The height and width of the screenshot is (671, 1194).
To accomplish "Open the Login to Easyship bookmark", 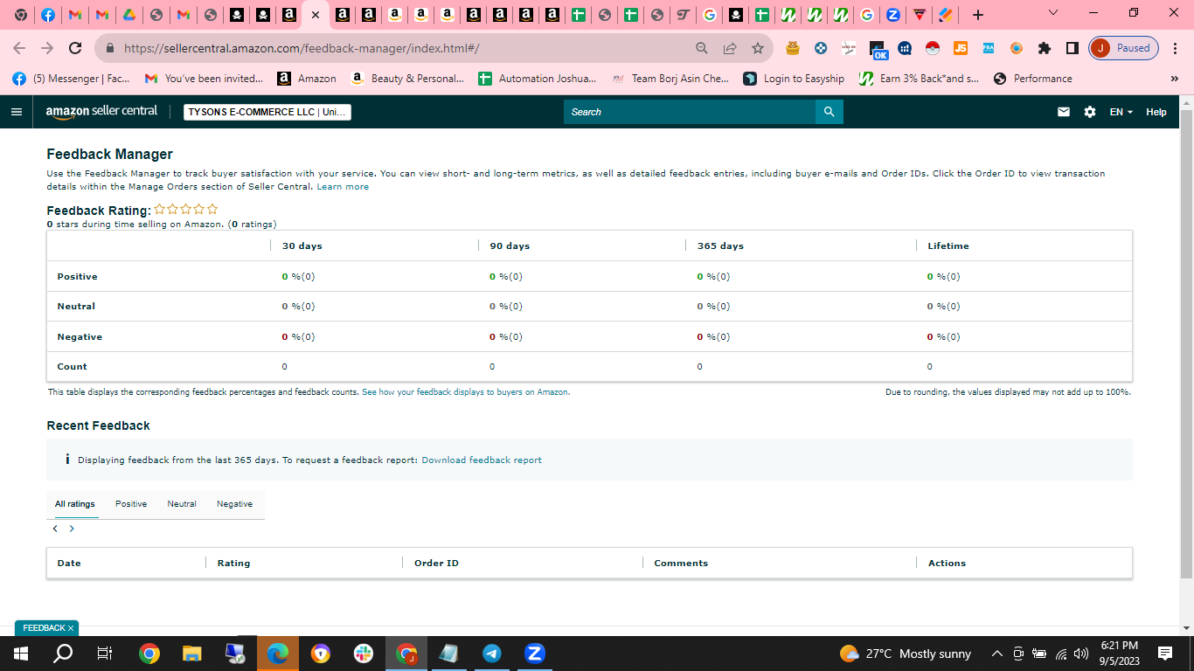I will (x=794, y=79).
